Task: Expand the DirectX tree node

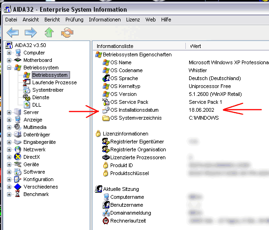Action: 9,157
